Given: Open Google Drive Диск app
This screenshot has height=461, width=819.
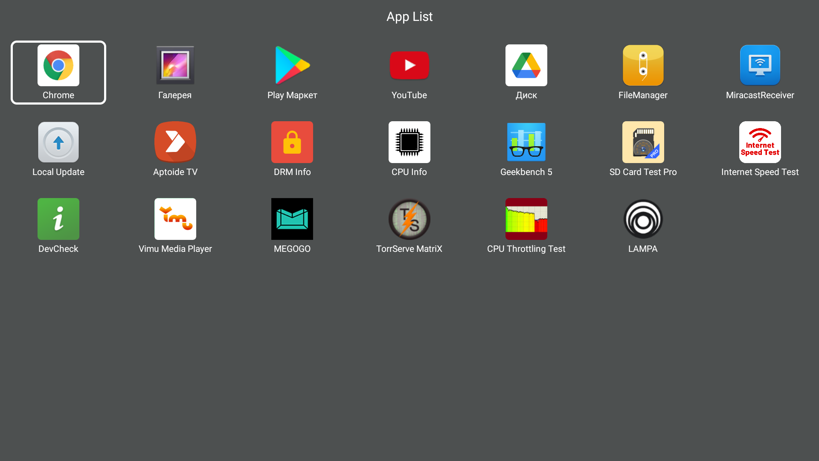Looking at the screenshot, I should 526,66.
